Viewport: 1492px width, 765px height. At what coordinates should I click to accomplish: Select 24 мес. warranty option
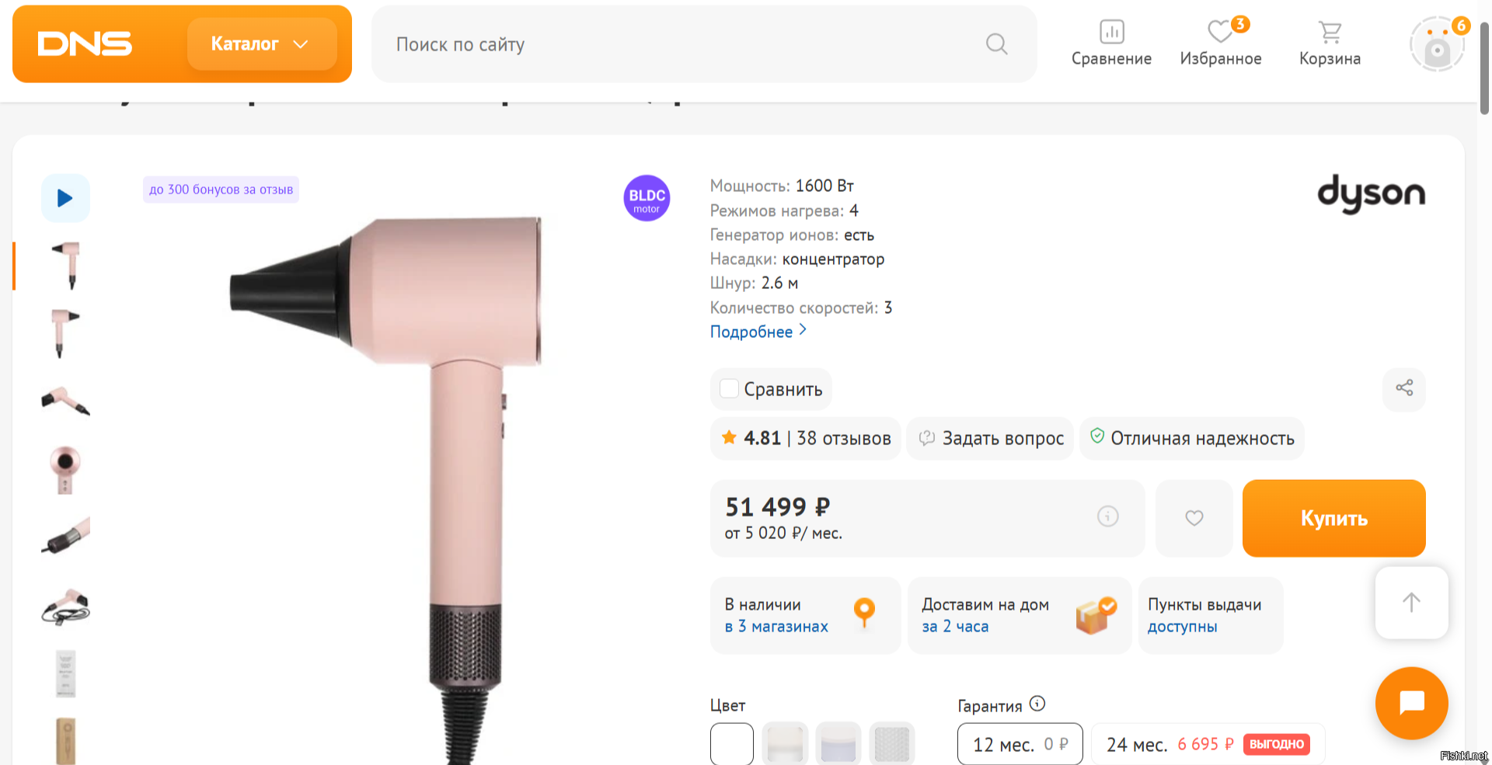point(1208,744)
